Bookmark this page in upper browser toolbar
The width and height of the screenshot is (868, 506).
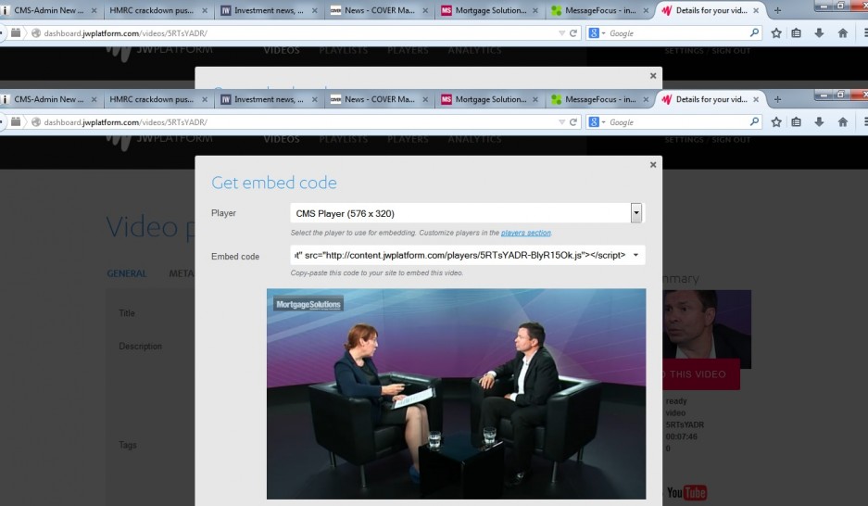point(776,33)
